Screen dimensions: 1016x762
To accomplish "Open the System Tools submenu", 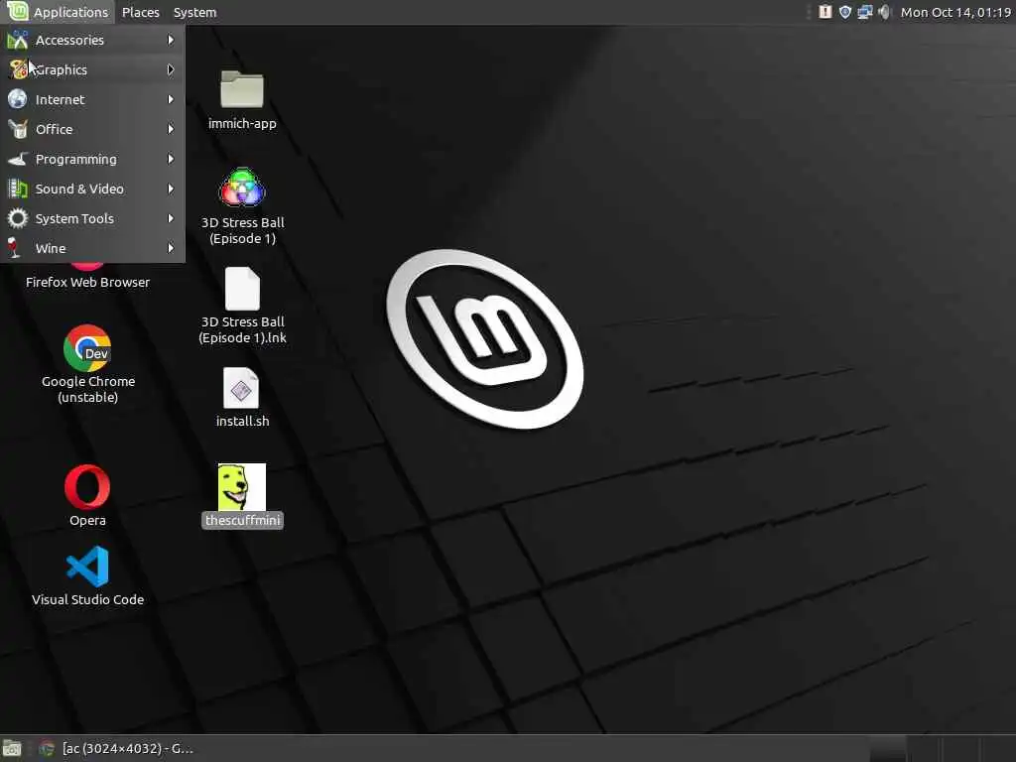I will (92, 219).
